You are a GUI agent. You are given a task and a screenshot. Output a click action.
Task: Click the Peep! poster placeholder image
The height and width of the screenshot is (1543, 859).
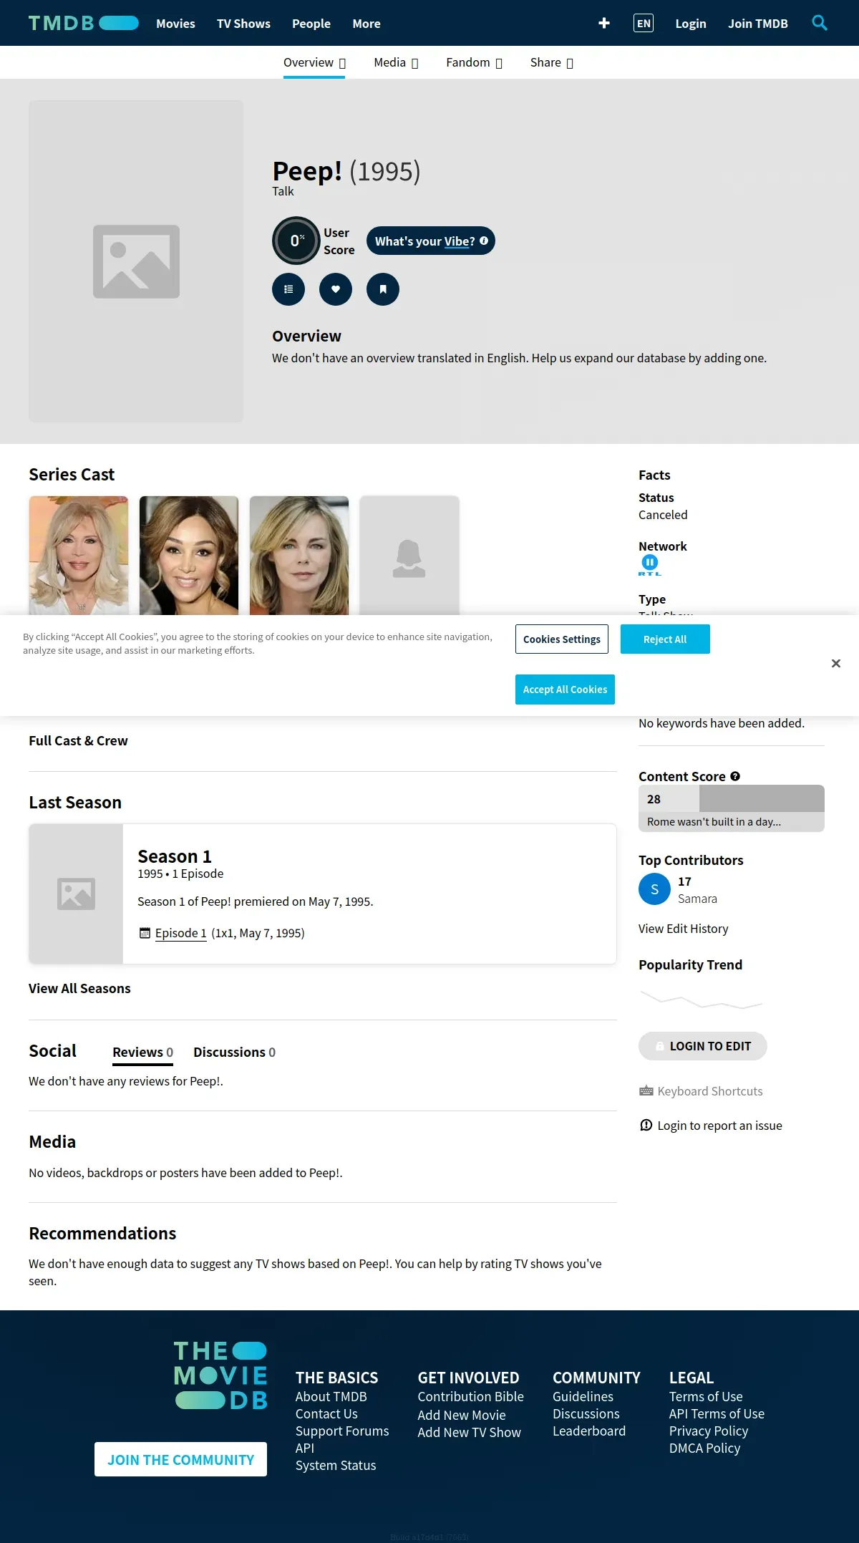(136, 261)
